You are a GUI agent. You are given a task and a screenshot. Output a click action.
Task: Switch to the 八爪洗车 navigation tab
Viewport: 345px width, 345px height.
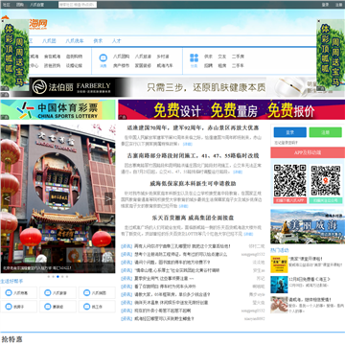[75, 41]
